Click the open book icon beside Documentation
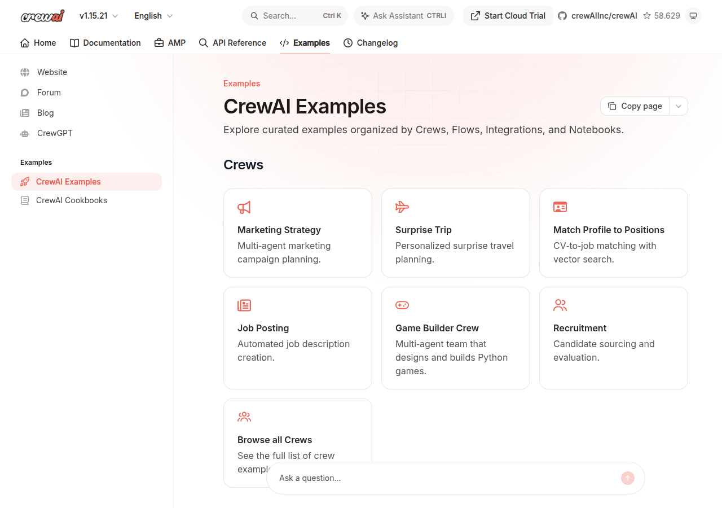Screen dimensions: 722x508 point(74,43)
